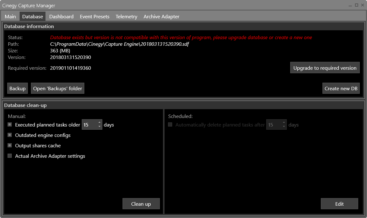Screen dimensions: 367x218
Task: Click required version value 201901101419360
Action: point(70,68)
